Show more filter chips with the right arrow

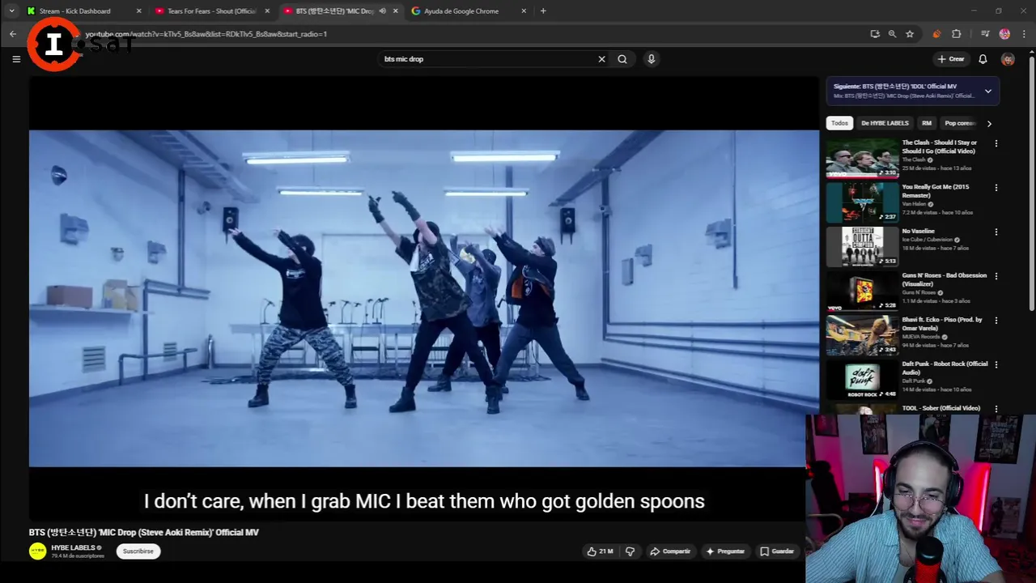click(989, 124)
